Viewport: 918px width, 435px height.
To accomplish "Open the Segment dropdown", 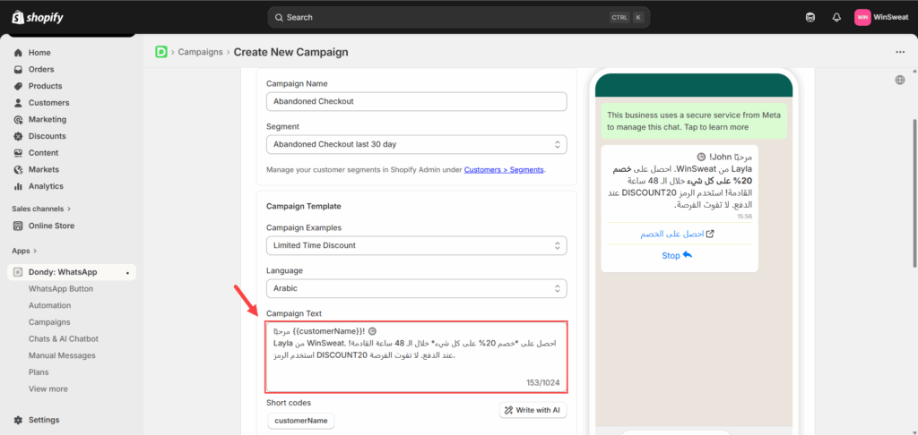I will tap(416, 144).
